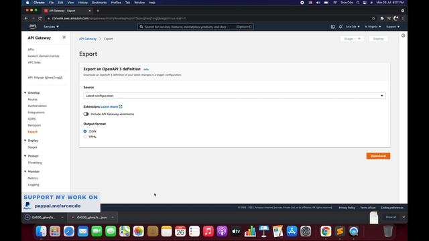Open QuickTime Player from the Dock

click(x=354, y=231)
